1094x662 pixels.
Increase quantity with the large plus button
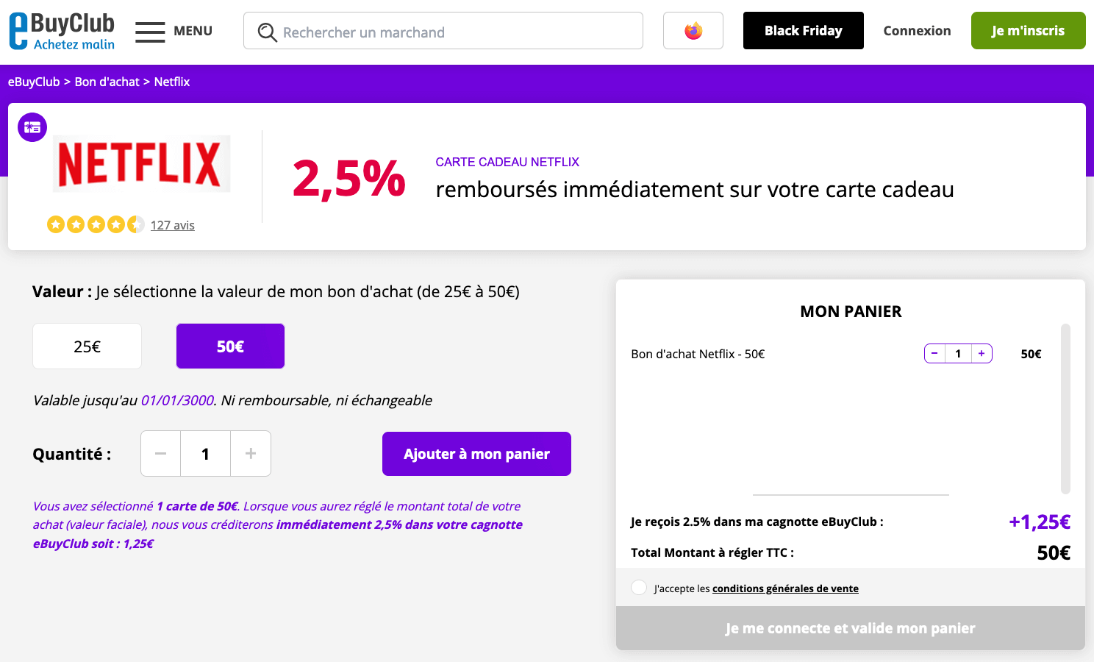pyautogui.click(x=251, y=454)
